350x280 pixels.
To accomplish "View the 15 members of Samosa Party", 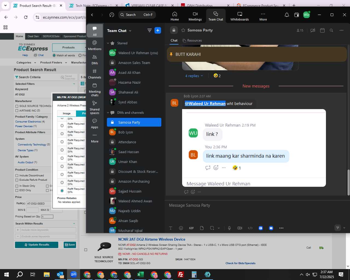I will click(x=300, y=30).
